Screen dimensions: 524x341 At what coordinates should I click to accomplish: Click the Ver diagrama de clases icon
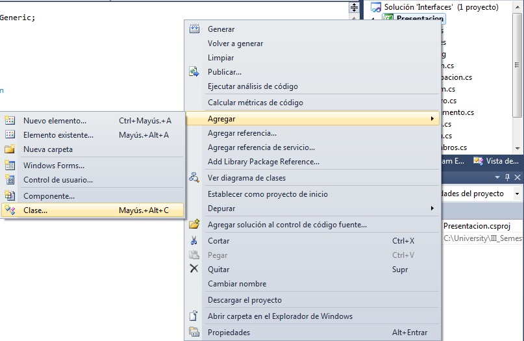[193, 177]
